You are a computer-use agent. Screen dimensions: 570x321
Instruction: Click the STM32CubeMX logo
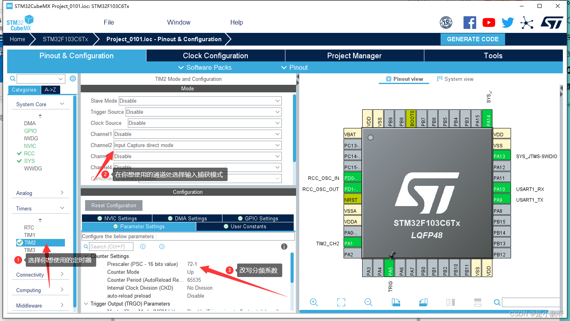pos(20,23)
